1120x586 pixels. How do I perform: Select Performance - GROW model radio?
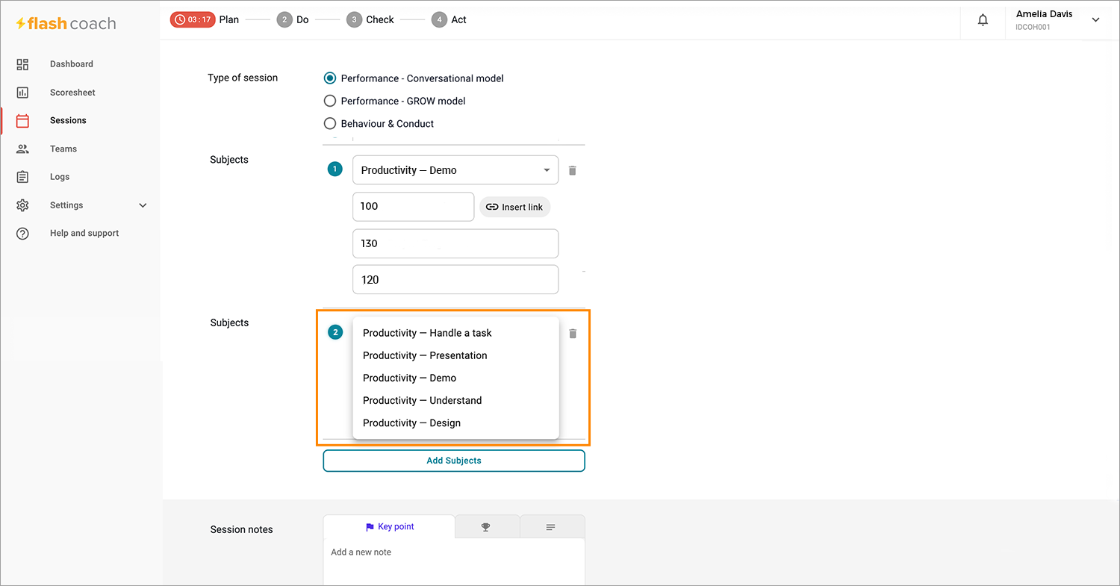point(330,101)
